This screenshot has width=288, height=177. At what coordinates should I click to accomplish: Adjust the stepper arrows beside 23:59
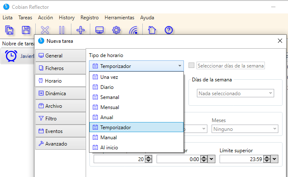click(x=267, y=159)
